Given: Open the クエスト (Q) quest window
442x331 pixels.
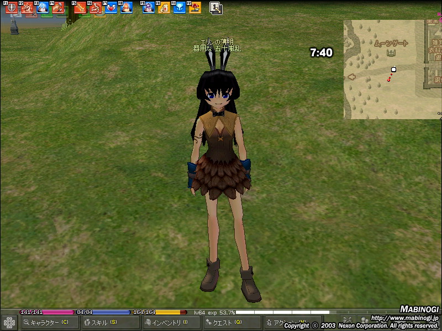Looking at the screenshot, I should [233, 323].
